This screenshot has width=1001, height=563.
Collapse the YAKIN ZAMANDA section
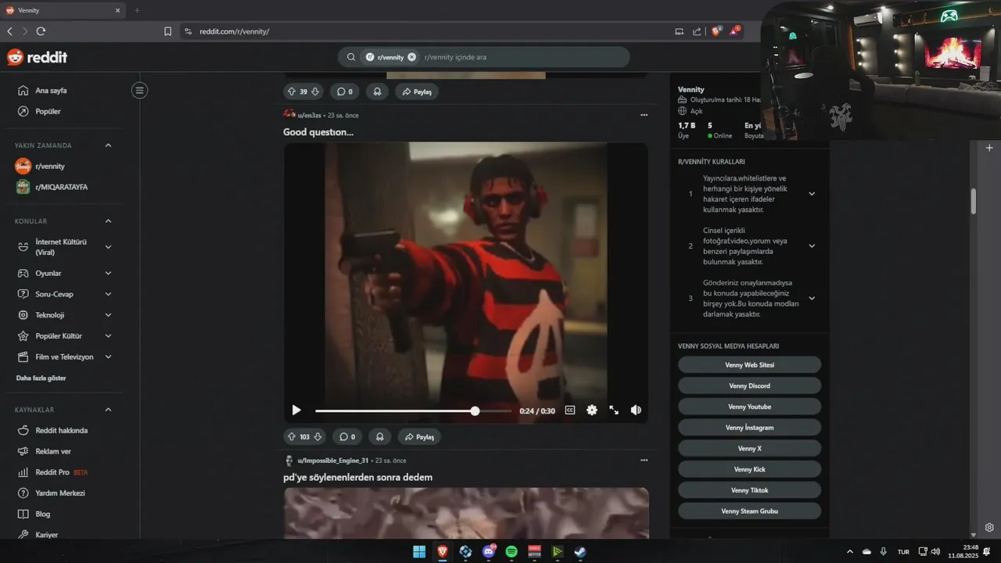(x=108, y=145)
